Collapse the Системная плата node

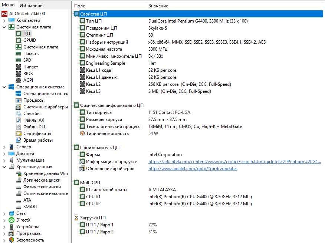(x=4, y=27)
